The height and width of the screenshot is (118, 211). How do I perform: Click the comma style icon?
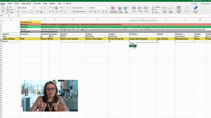point(98,12)
